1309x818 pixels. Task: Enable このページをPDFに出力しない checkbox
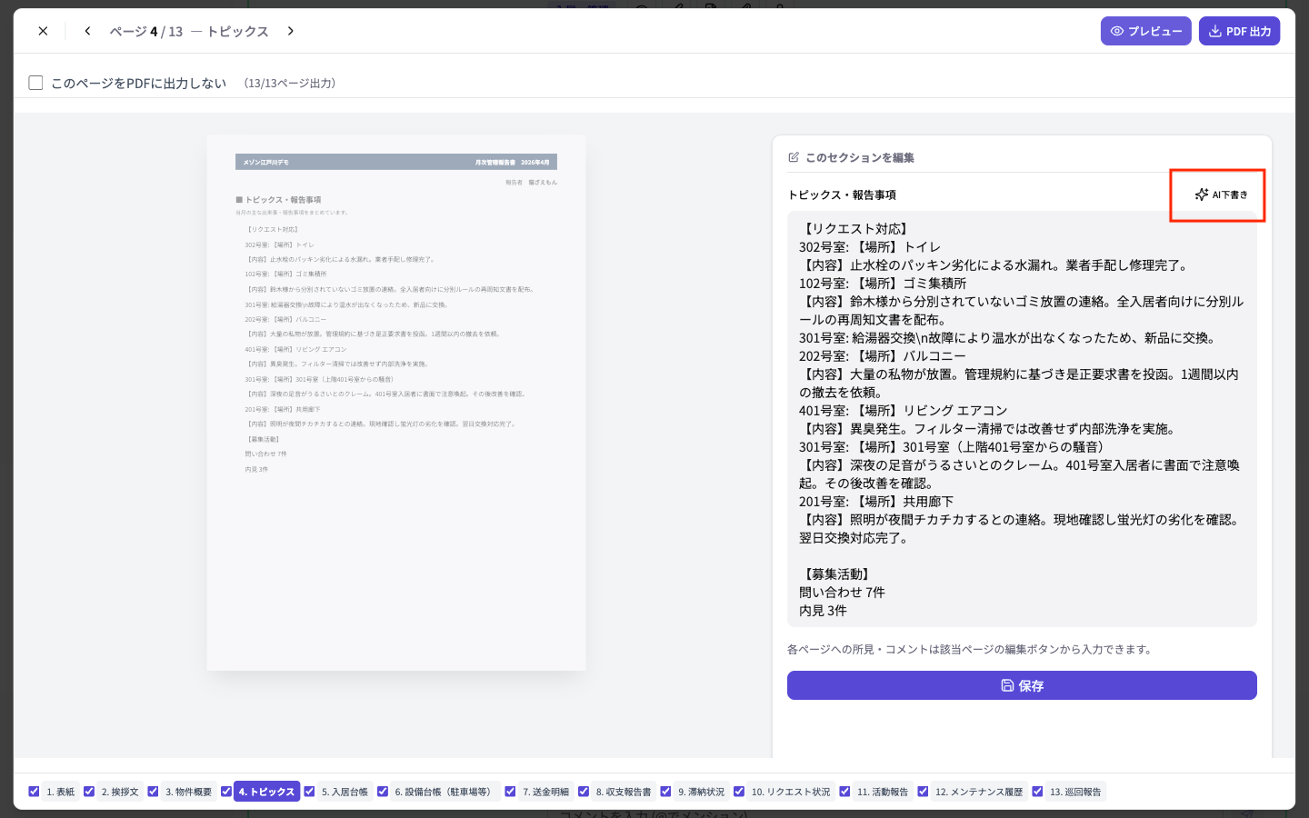(x=35, y=83)
